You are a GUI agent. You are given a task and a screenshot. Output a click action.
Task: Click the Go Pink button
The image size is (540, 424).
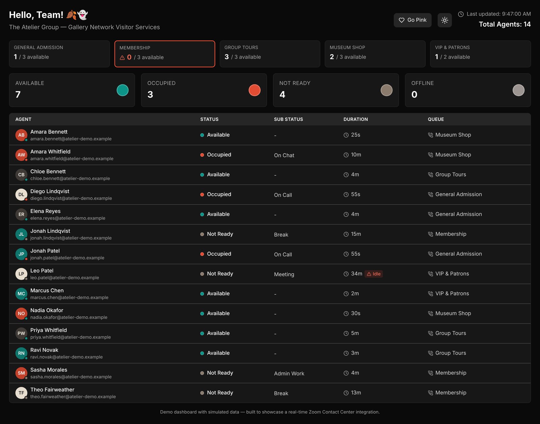pos(412,20)
